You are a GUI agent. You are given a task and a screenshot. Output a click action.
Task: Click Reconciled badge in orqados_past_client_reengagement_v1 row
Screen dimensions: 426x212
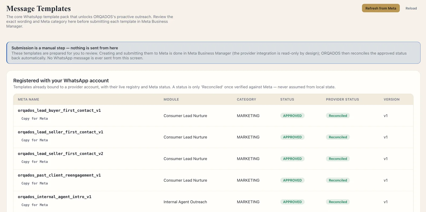338,180
